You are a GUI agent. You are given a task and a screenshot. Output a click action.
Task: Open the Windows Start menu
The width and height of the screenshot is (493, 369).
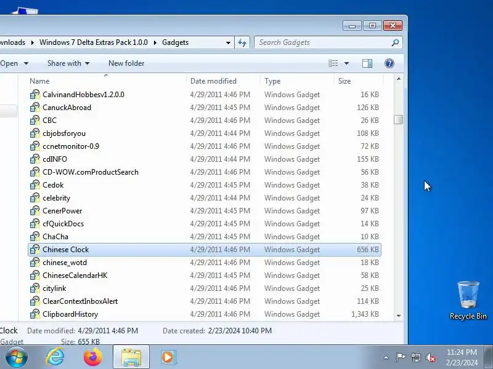coord(17,357)
